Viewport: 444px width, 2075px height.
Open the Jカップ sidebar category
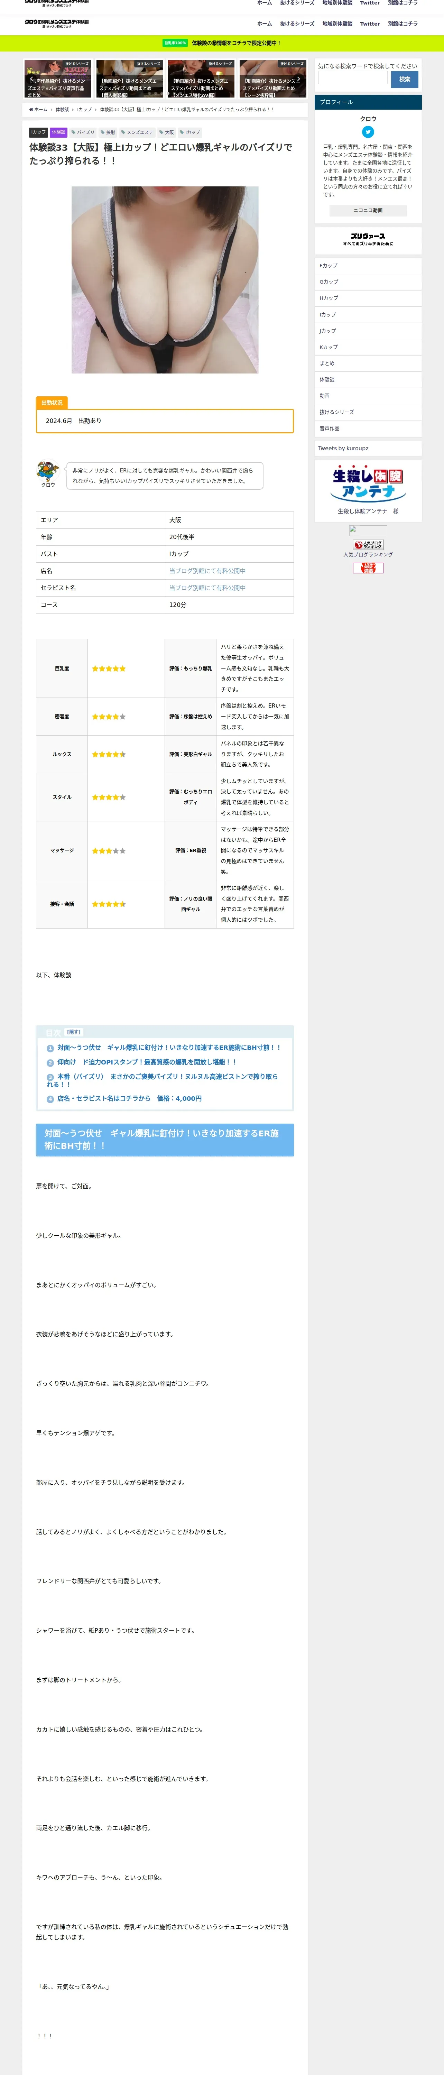click(x=368, y=331)
